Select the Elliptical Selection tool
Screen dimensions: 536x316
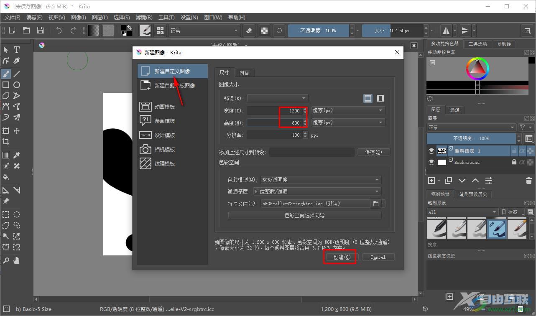pyautogui.click(x=17, y=214)
